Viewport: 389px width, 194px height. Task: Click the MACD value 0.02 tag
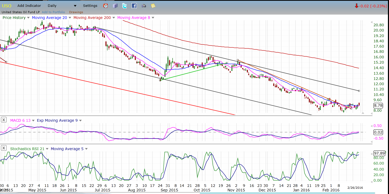tap(378, 132)
